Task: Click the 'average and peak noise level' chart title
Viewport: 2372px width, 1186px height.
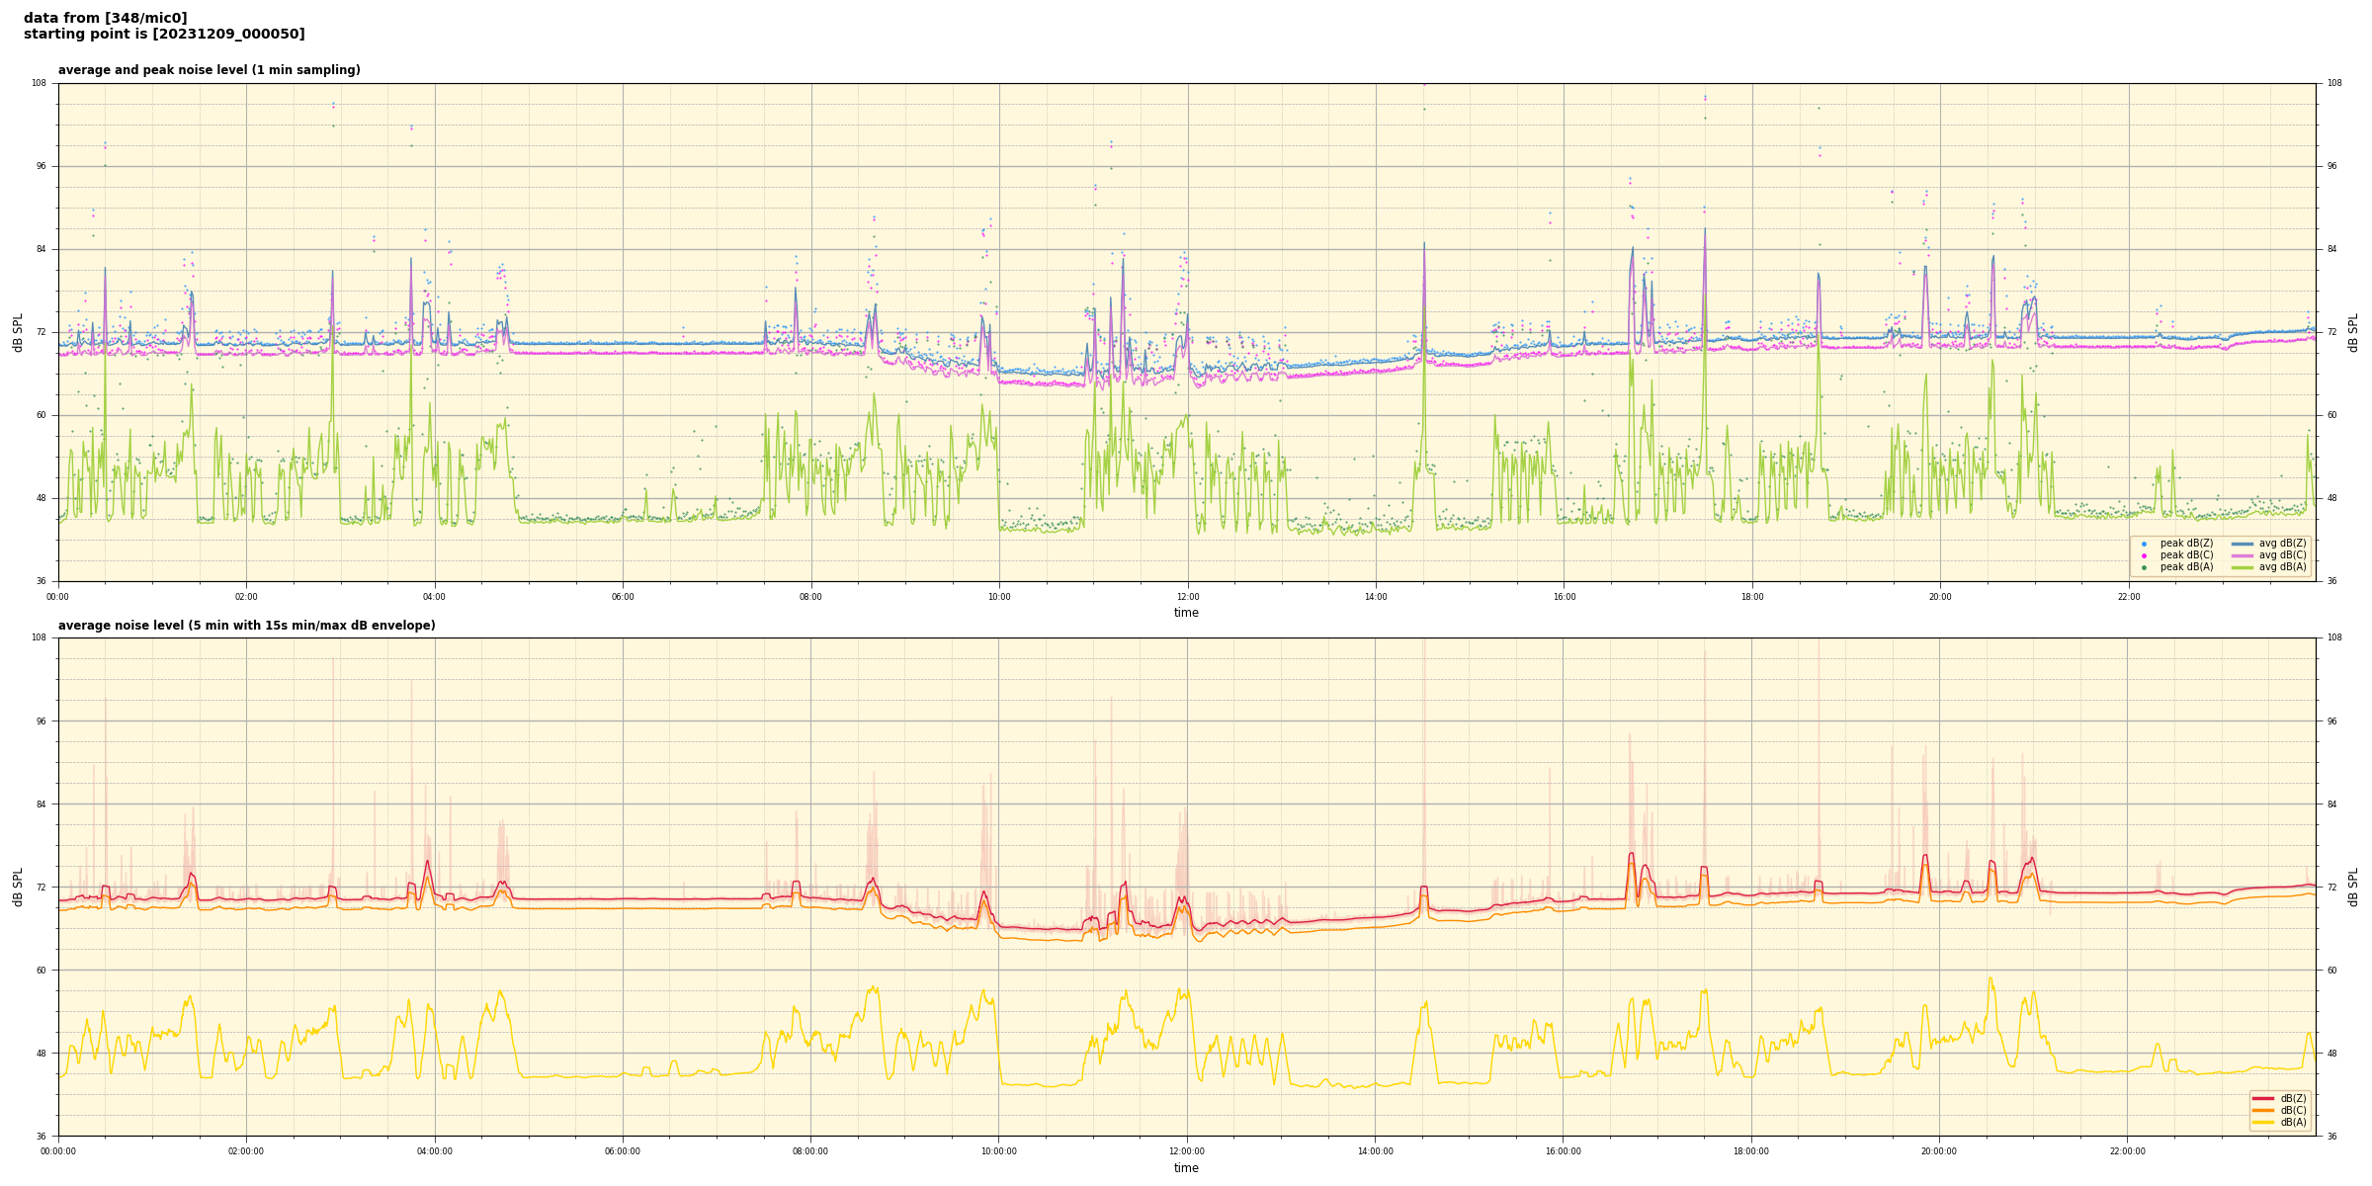Action: tap(209, 70)
